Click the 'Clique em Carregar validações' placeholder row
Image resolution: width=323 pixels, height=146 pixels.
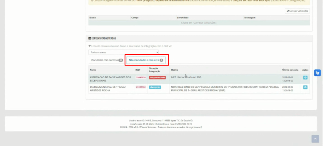(199, 23)
